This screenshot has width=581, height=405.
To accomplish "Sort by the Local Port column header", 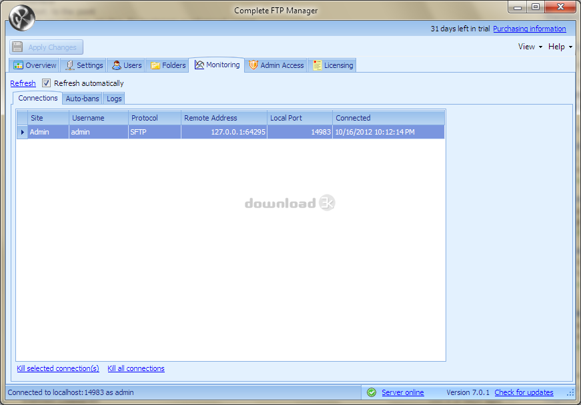I will [x=300, y=118].
